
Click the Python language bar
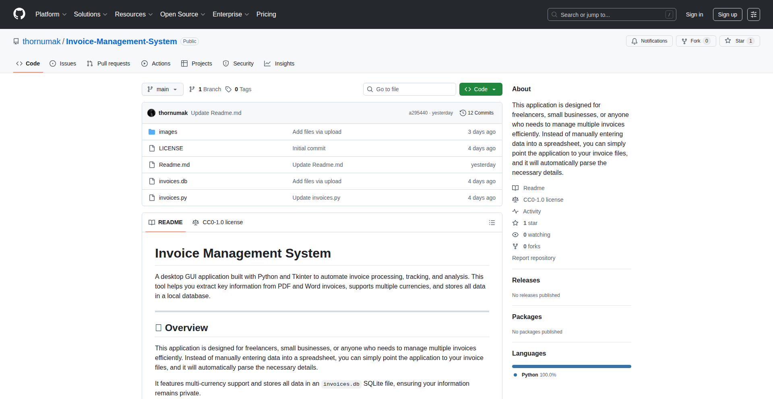click(x=571, y=366)
